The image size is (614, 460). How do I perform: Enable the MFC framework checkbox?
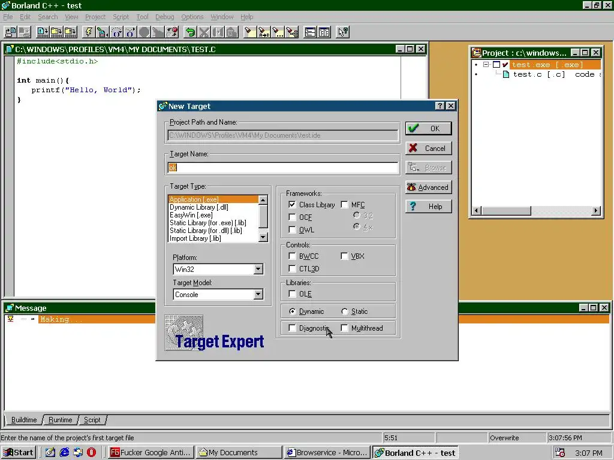pyautogui.click(x=345, y=205)
